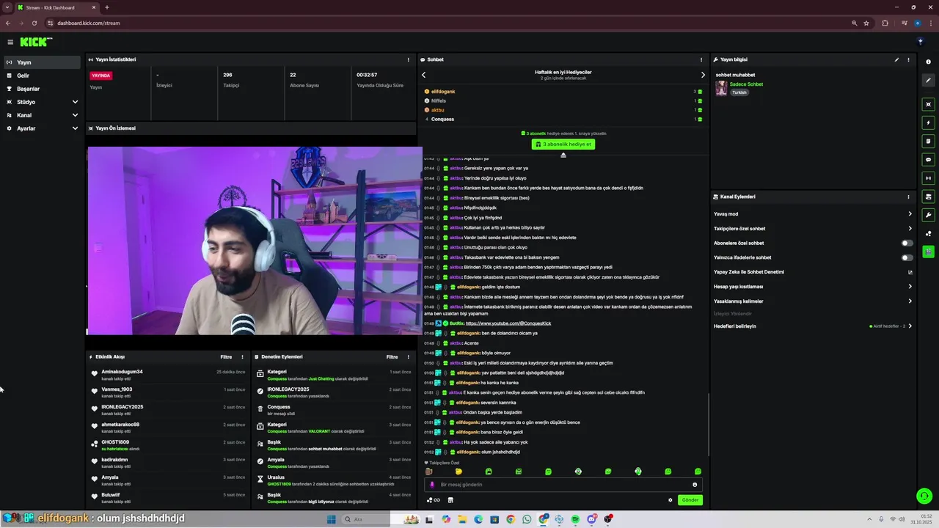Open Sohbet panel three-dot menu

pyautogui.click(x=701, y=59)
